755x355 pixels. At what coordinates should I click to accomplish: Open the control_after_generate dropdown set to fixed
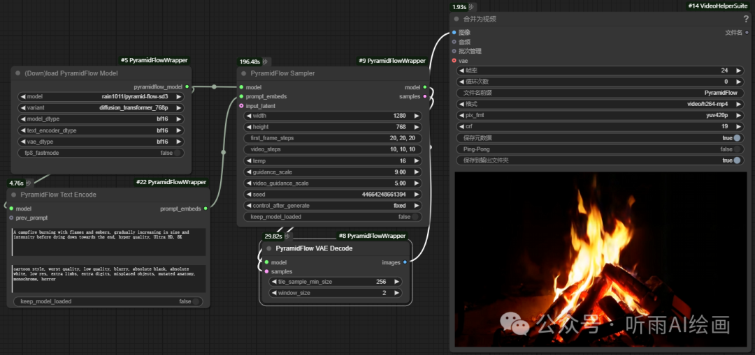tap(333, 206)
